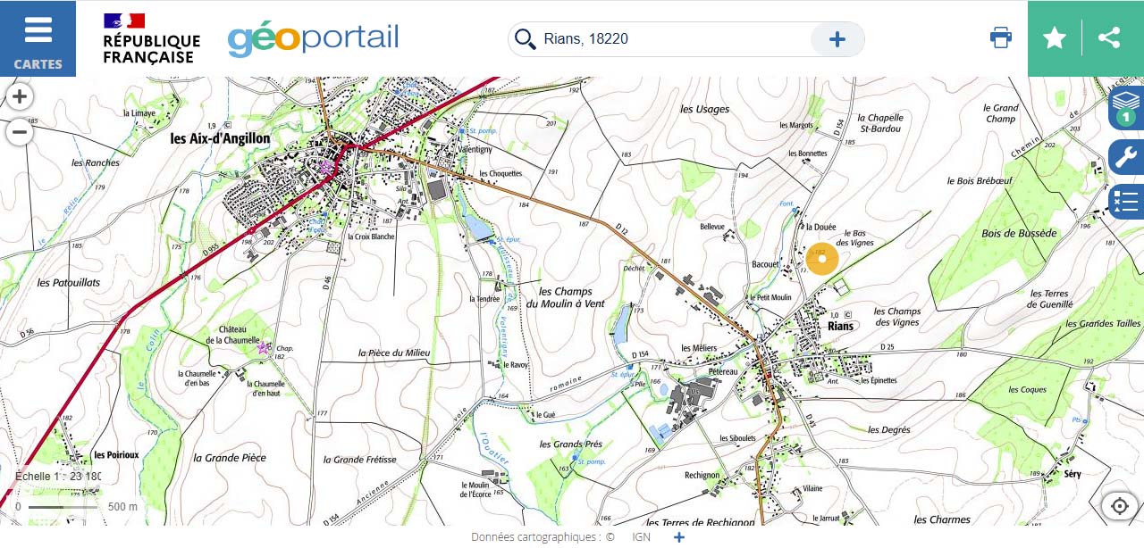
Task: Click the IGN attribution text
Action: (641, 537)
